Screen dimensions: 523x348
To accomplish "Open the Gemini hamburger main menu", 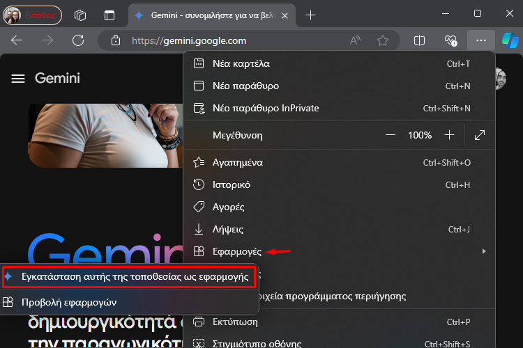I will point(18,79).
